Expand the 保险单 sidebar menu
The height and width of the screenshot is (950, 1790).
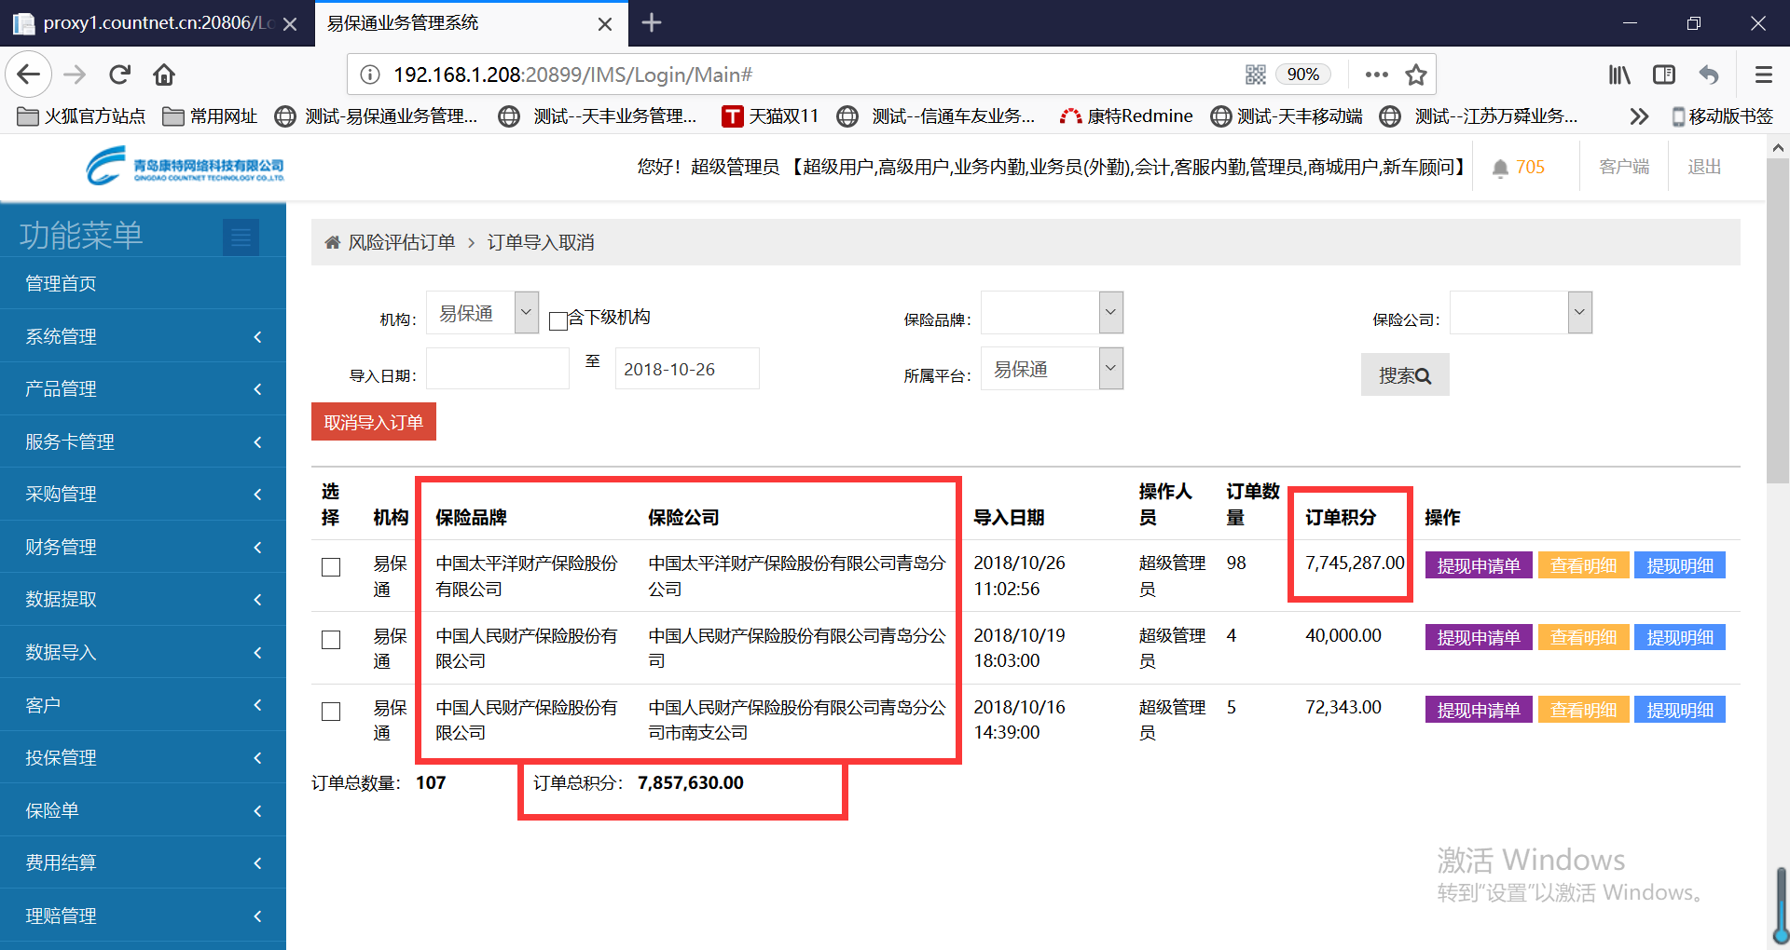coord(143,810)
